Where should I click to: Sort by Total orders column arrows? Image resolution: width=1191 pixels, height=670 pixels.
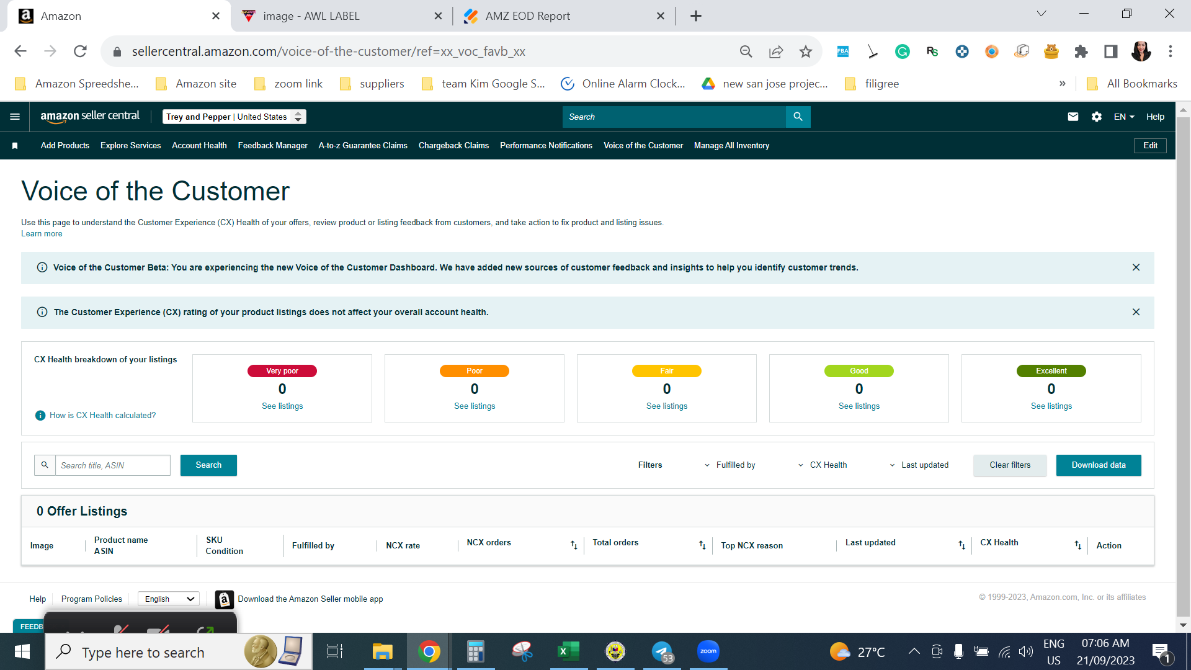(x=702, y=545)
